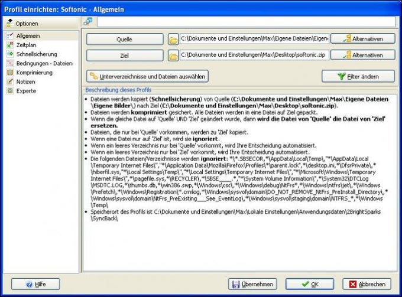Browse folder icon for Quelle path
Image resolution: width=402 pixels, height=297 pixels.
click(173, 40)
